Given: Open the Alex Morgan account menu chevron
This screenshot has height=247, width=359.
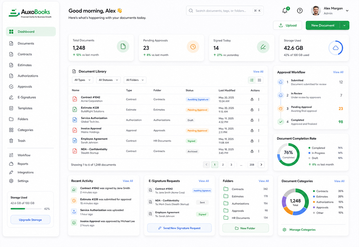Looking at the screenshot, I should 347,11.
